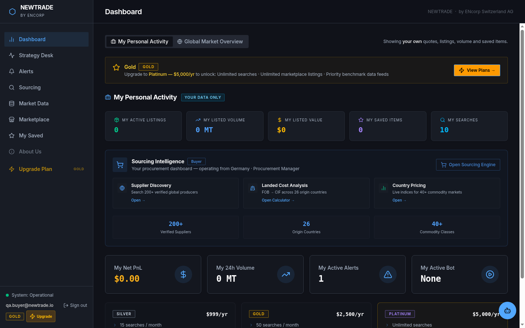This screenshot has height=328, width=525.
Task: Click the trend icon on My 24h Volume card
Action: 286,274
